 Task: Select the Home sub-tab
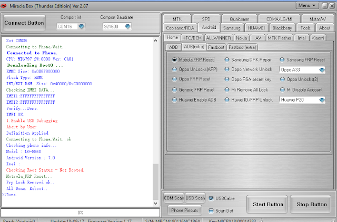(172, 37)
